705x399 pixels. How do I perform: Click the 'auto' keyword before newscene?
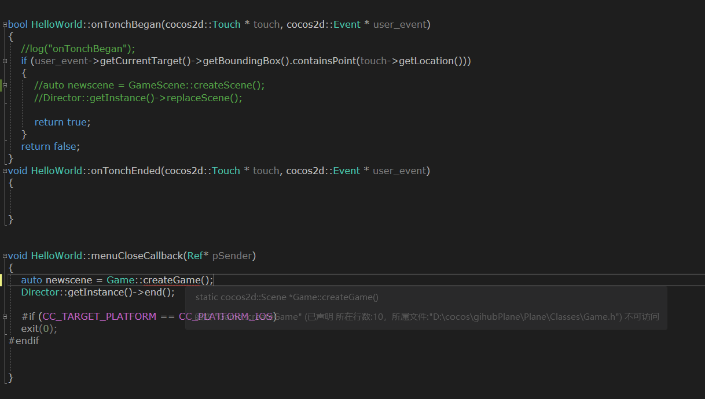[32, 280]
